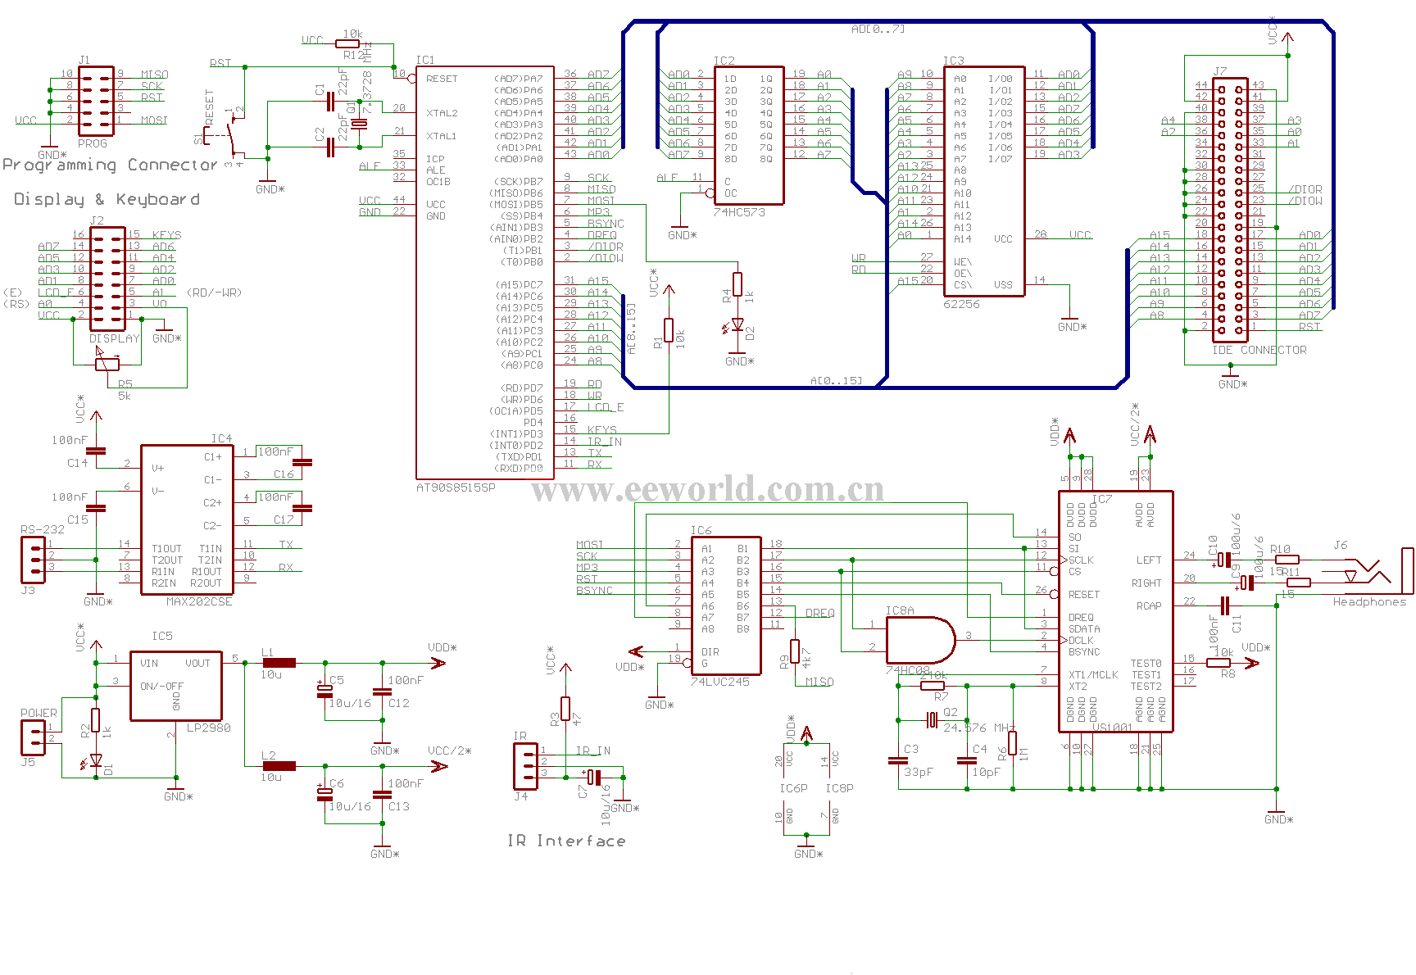Click electrolytic capacitor C6 10u/16

click(x=324, y=792)
